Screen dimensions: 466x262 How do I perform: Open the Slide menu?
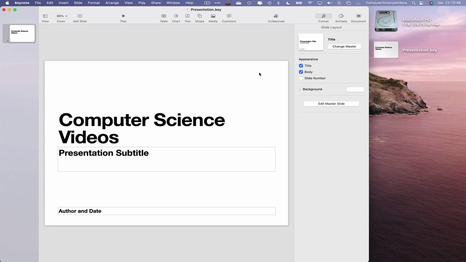tap(78, 3)
